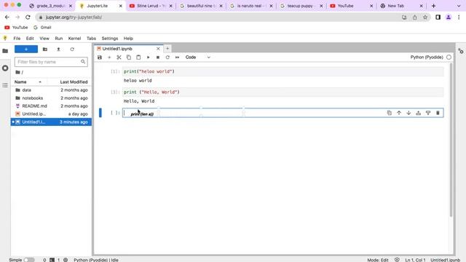Upload files with the upload icon
Image resolution: width=466 pixels, height=262 pixels.
coord(58,49)
